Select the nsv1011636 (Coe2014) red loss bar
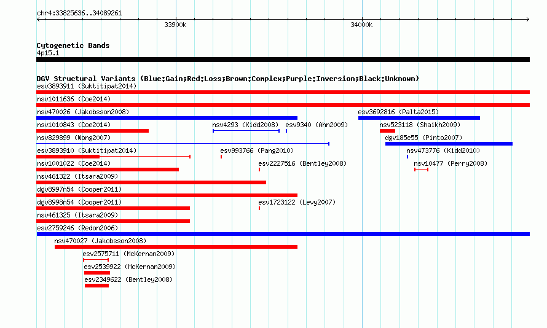This screenshot has height=328, width=547. coord(283,105)
